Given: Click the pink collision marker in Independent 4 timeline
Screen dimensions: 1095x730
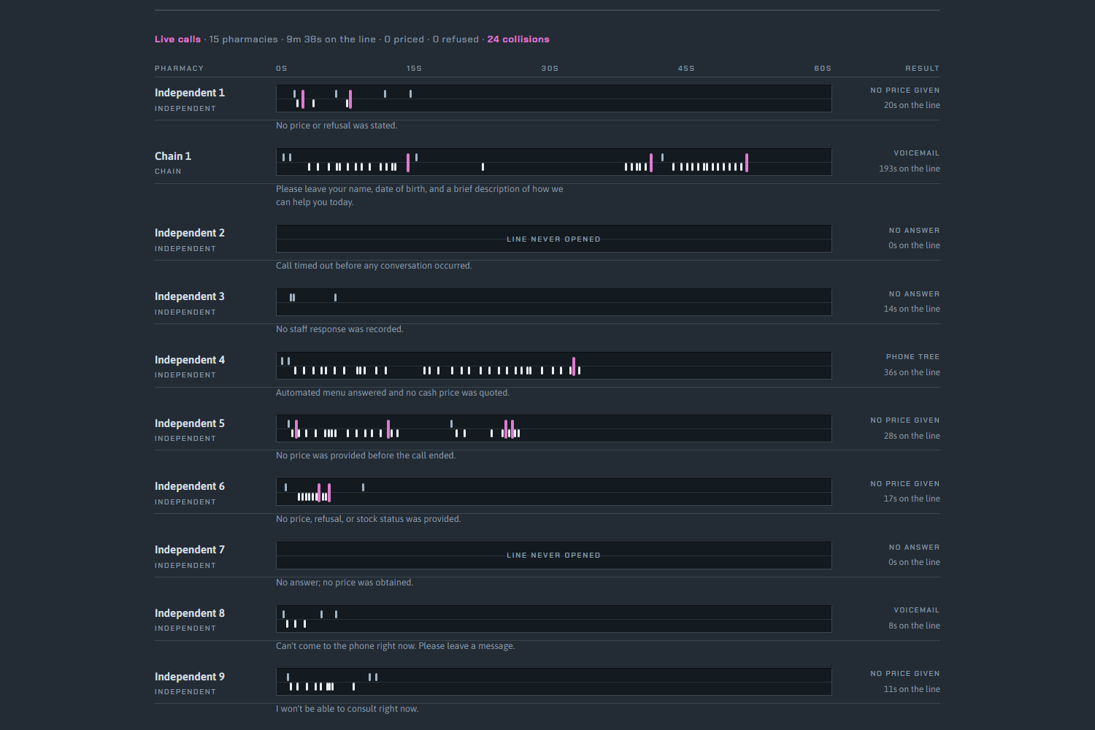Looking at the screenshot, I should [x=574, y=366].
